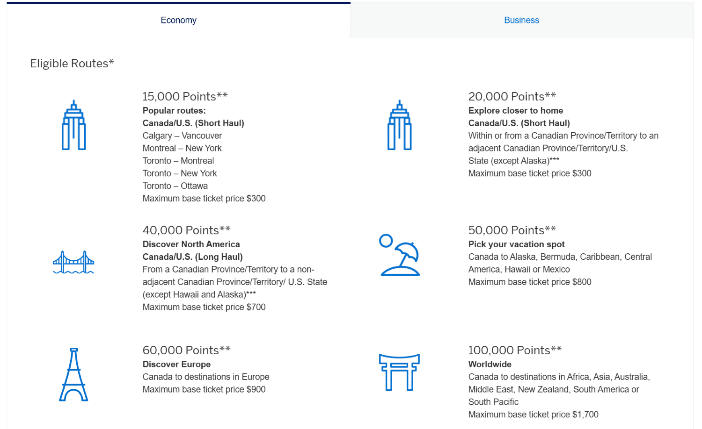
Task: Click the 100,000 Points Worldwide heading
Action: [515, 350]
